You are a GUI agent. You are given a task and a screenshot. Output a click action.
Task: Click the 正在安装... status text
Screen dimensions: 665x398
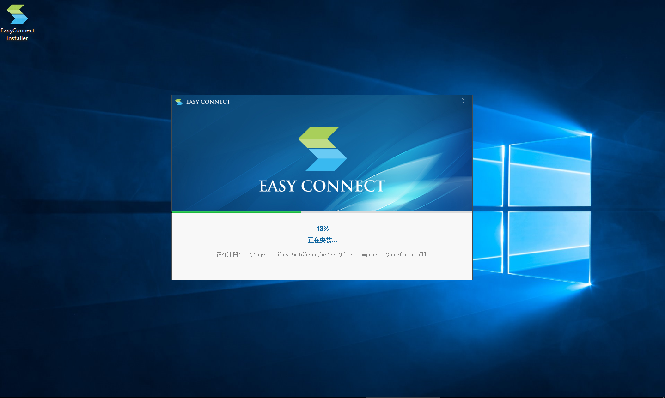322,240
